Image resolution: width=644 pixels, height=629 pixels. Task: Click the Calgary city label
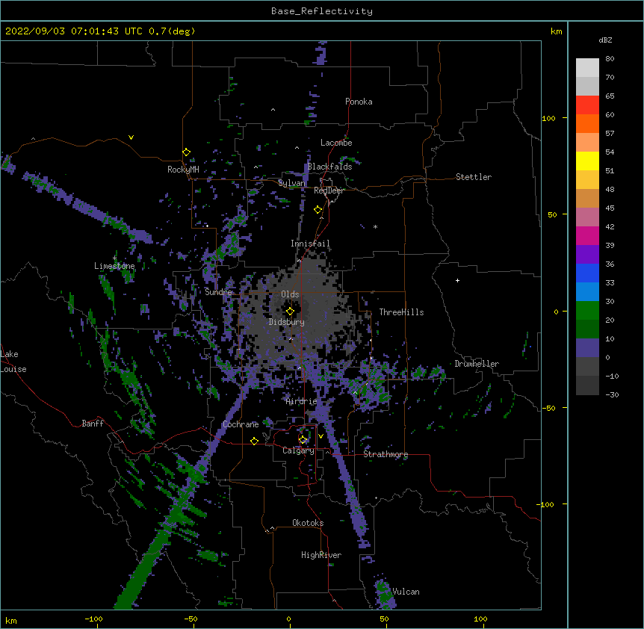[299, 450]
